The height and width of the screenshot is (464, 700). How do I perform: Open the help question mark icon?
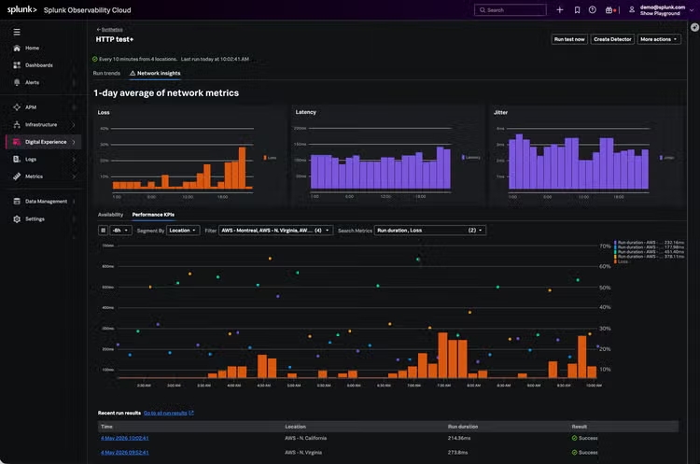593,10
